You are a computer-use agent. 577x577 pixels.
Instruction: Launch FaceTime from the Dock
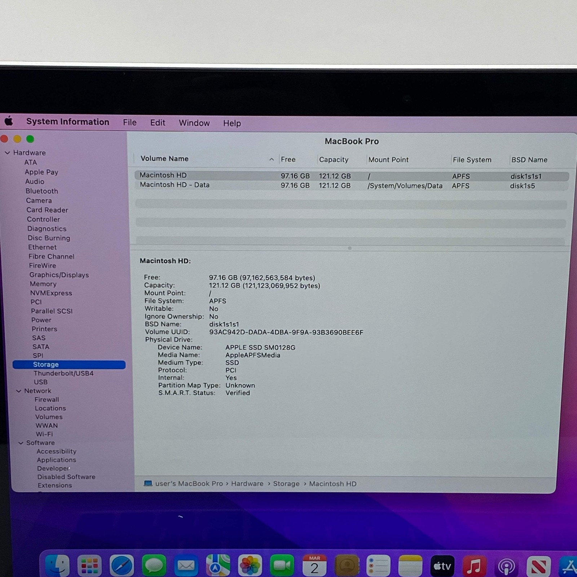click(x=282, y=565)
